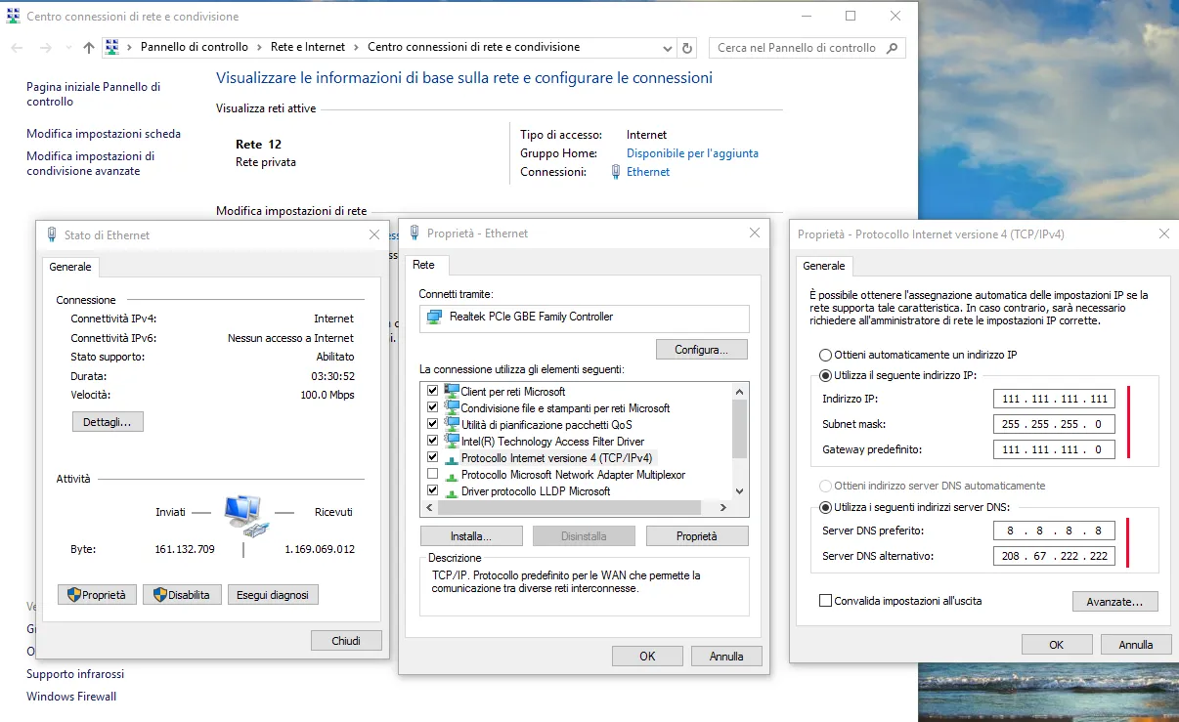
Task: Expand the Rete e Internet breadcrumb chevron
Action: coord(356,48)
